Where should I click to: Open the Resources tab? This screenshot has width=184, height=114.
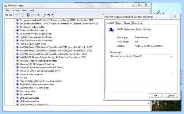tap(137, 23)
